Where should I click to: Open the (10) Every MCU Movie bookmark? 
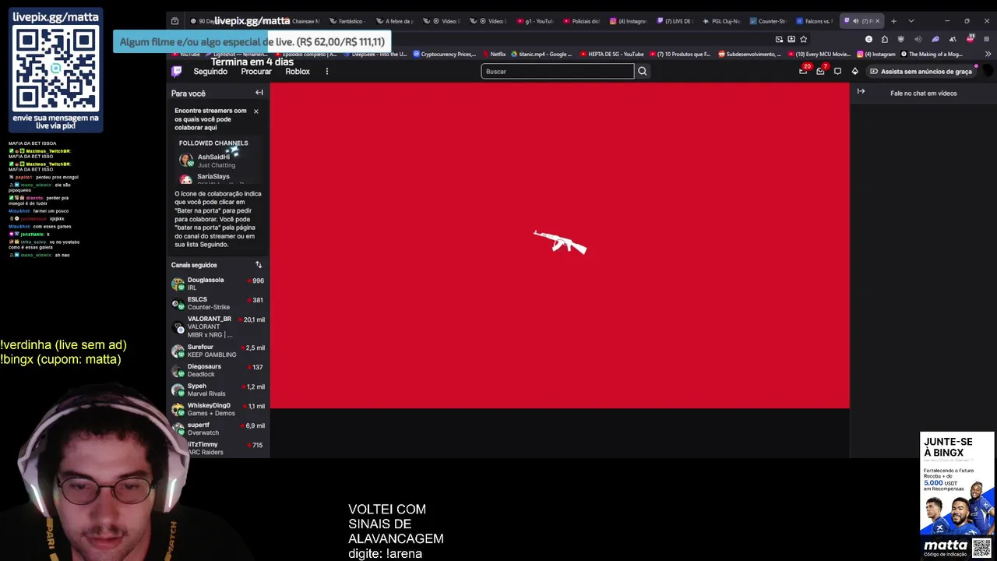pyautogui.click(x=819, y=55)
